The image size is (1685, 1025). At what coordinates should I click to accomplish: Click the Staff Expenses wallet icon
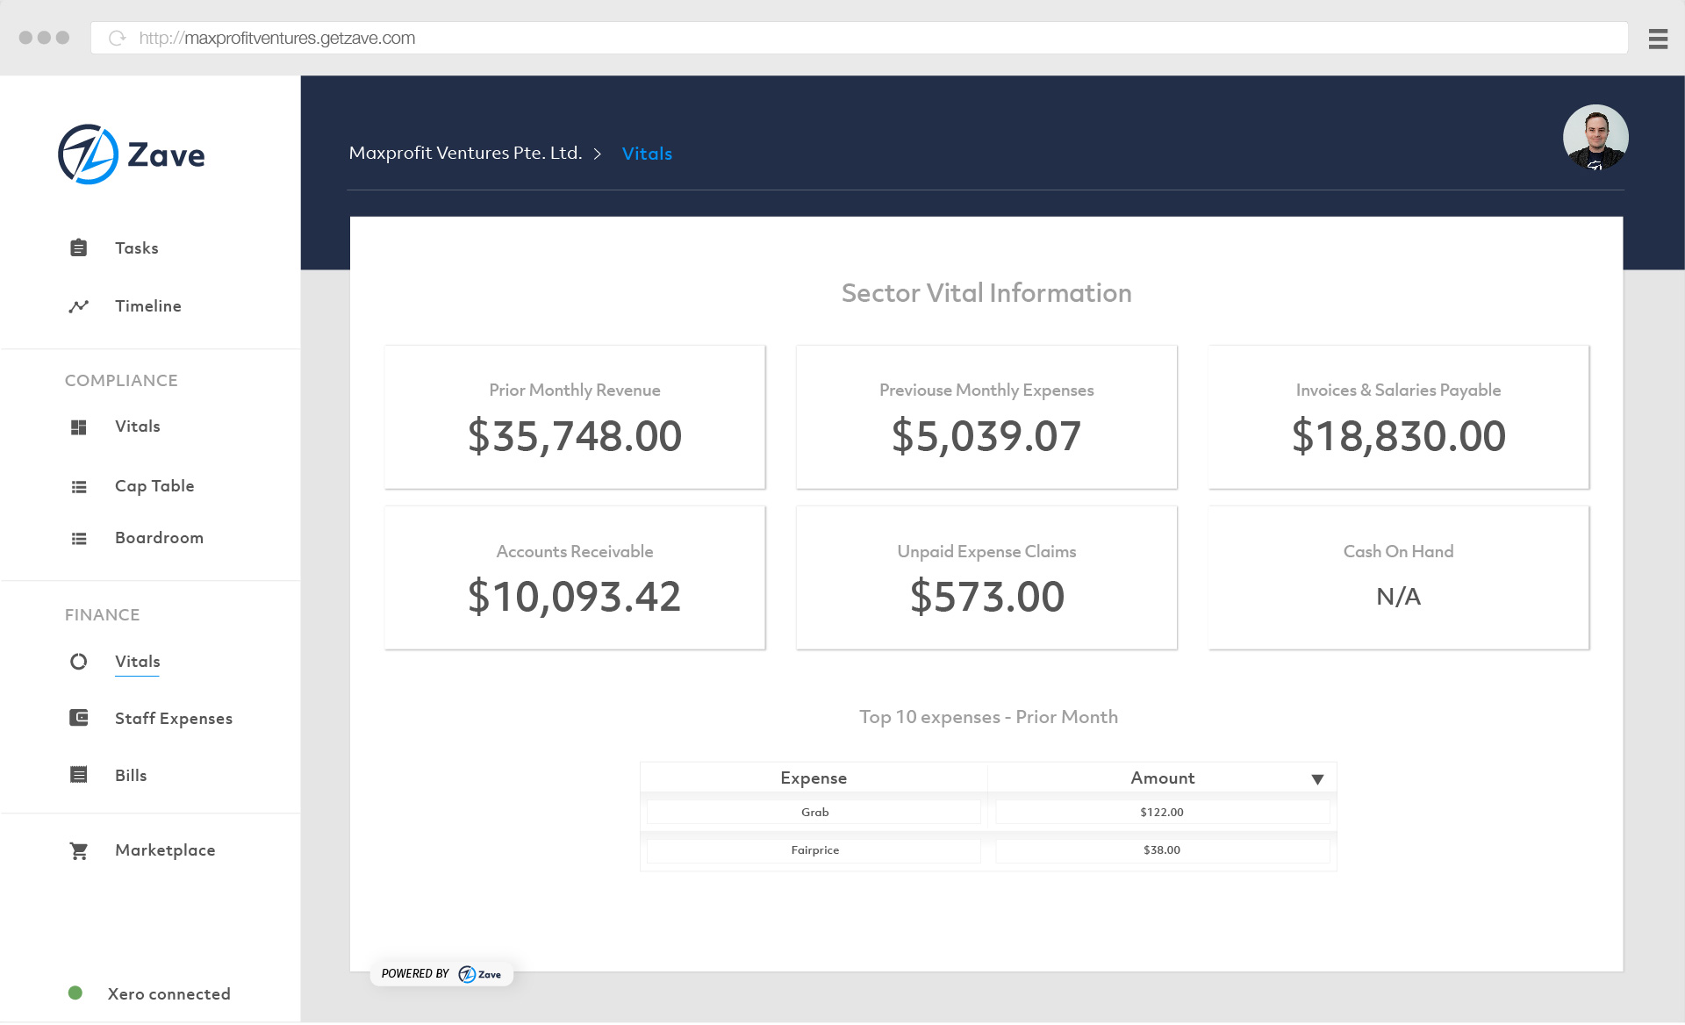click(78, 718)
